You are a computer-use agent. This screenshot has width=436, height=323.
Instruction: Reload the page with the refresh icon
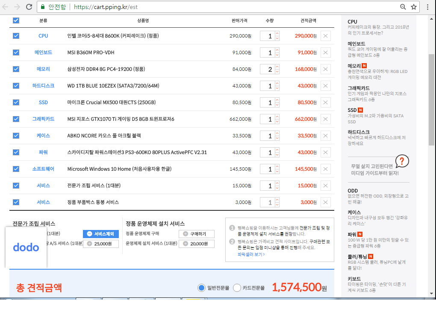coord(29,7)
